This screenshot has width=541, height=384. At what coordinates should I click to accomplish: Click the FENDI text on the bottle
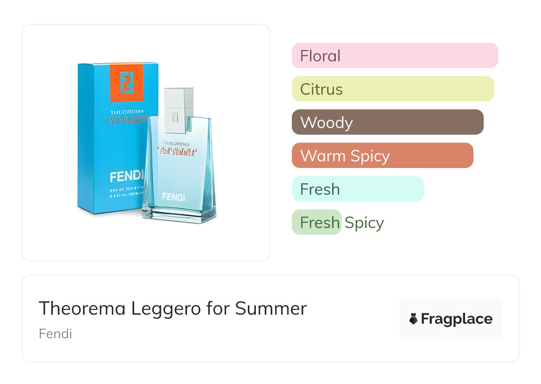tap(173, 197)
